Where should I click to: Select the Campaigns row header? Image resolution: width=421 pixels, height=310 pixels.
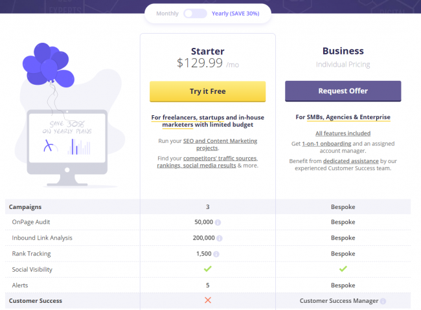click(25, 206)
